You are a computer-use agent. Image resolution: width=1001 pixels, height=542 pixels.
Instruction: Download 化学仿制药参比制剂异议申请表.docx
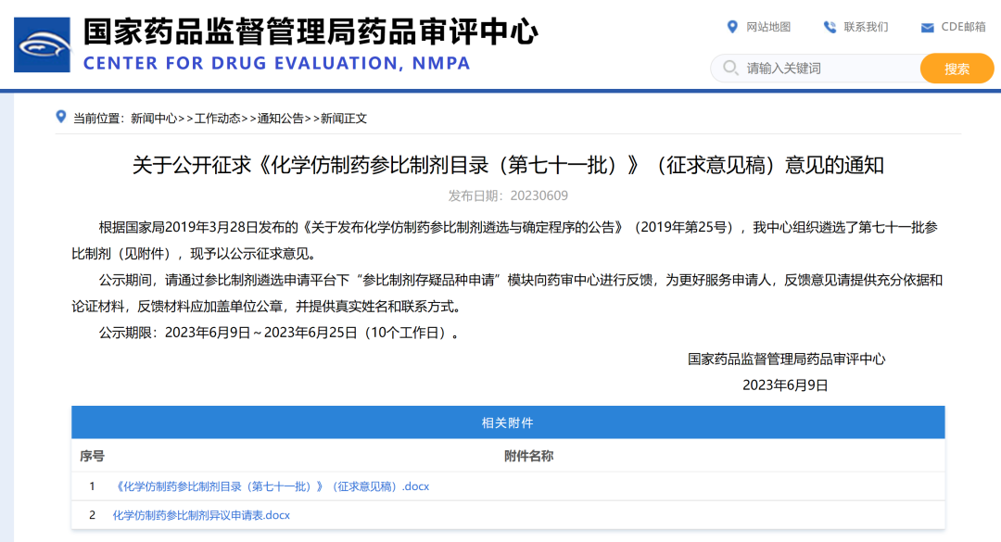pos(201,515)
